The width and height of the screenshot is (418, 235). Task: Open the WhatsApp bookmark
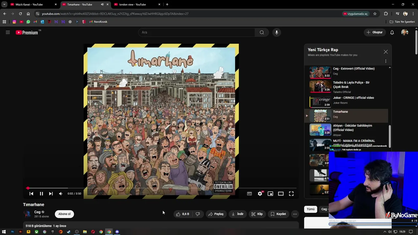click(28, 22)
